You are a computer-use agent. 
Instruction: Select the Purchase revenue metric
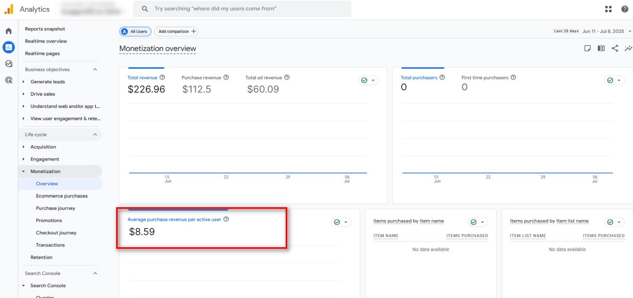point(201,78)
